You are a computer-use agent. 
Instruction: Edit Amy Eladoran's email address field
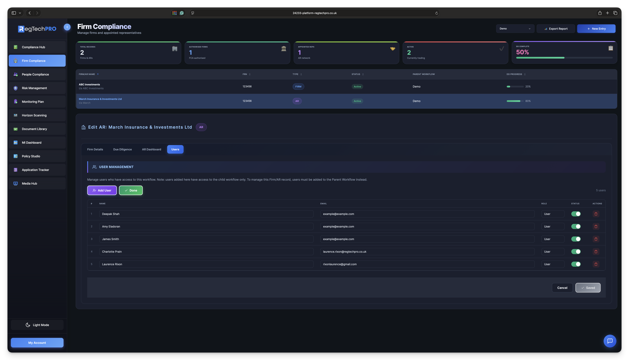(427, 226)
